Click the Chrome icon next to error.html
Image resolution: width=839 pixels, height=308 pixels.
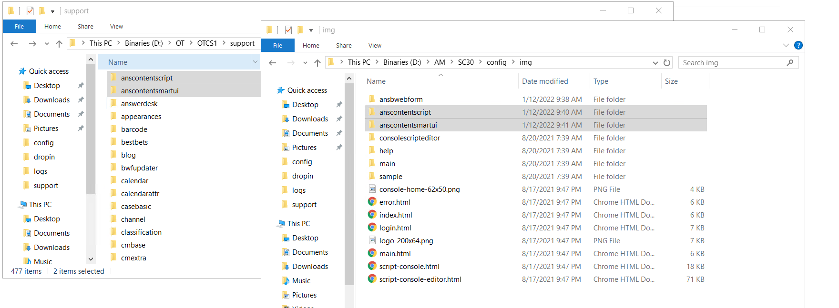(x=372, y=202)
